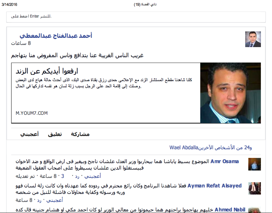Open Wael Abdalla's profile from likes list
The height and width of the screenshot is (213, 272).
184,148
